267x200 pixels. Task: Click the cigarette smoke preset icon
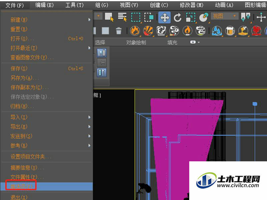point(174,31)
